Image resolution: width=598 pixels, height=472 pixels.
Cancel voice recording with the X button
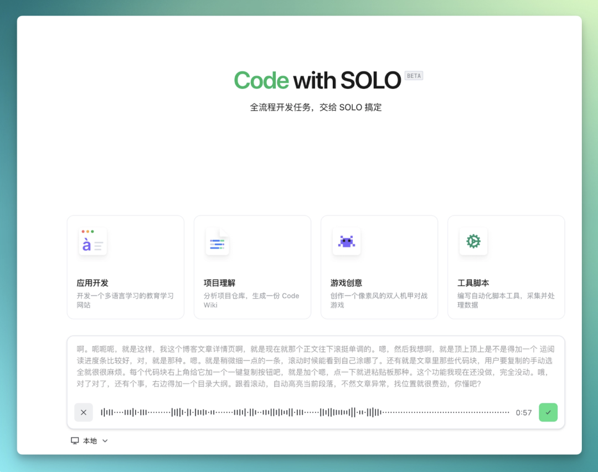(x=84, y=412)
